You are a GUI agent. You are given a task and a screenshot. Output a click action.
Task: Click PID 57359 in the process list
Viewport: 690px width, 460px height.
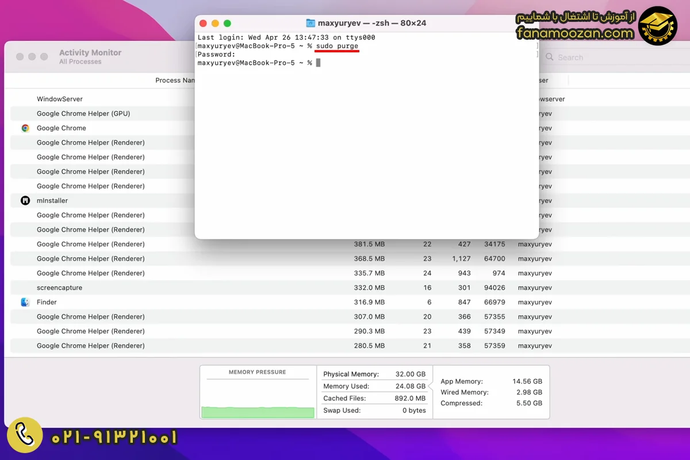click(x=494, y=346)
